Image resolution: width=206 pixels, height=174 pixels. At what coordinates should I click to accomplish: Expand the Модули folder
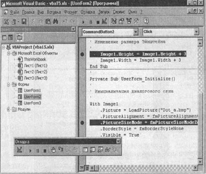pyautogui.click(x=8, y=109)
